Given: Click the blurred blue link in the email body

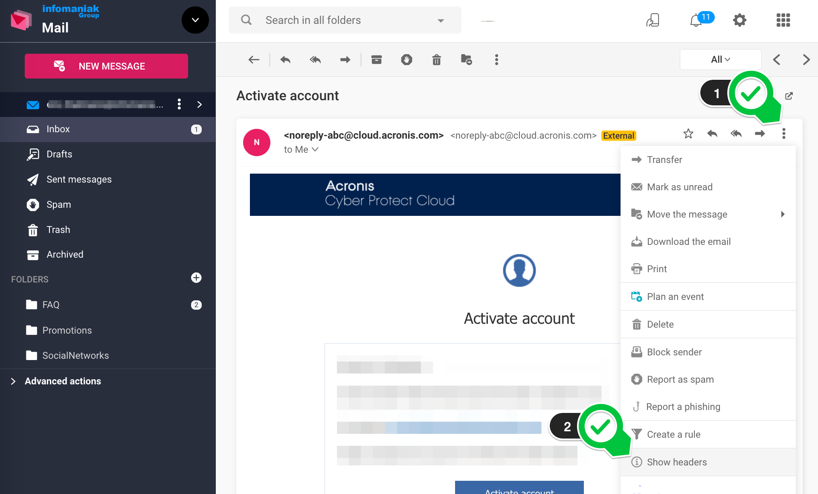Looking at the screenshot, I should click(463, 428).
